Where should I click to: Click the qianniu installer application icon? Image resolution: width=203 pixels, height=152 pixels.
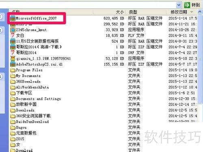click(13, 58)
